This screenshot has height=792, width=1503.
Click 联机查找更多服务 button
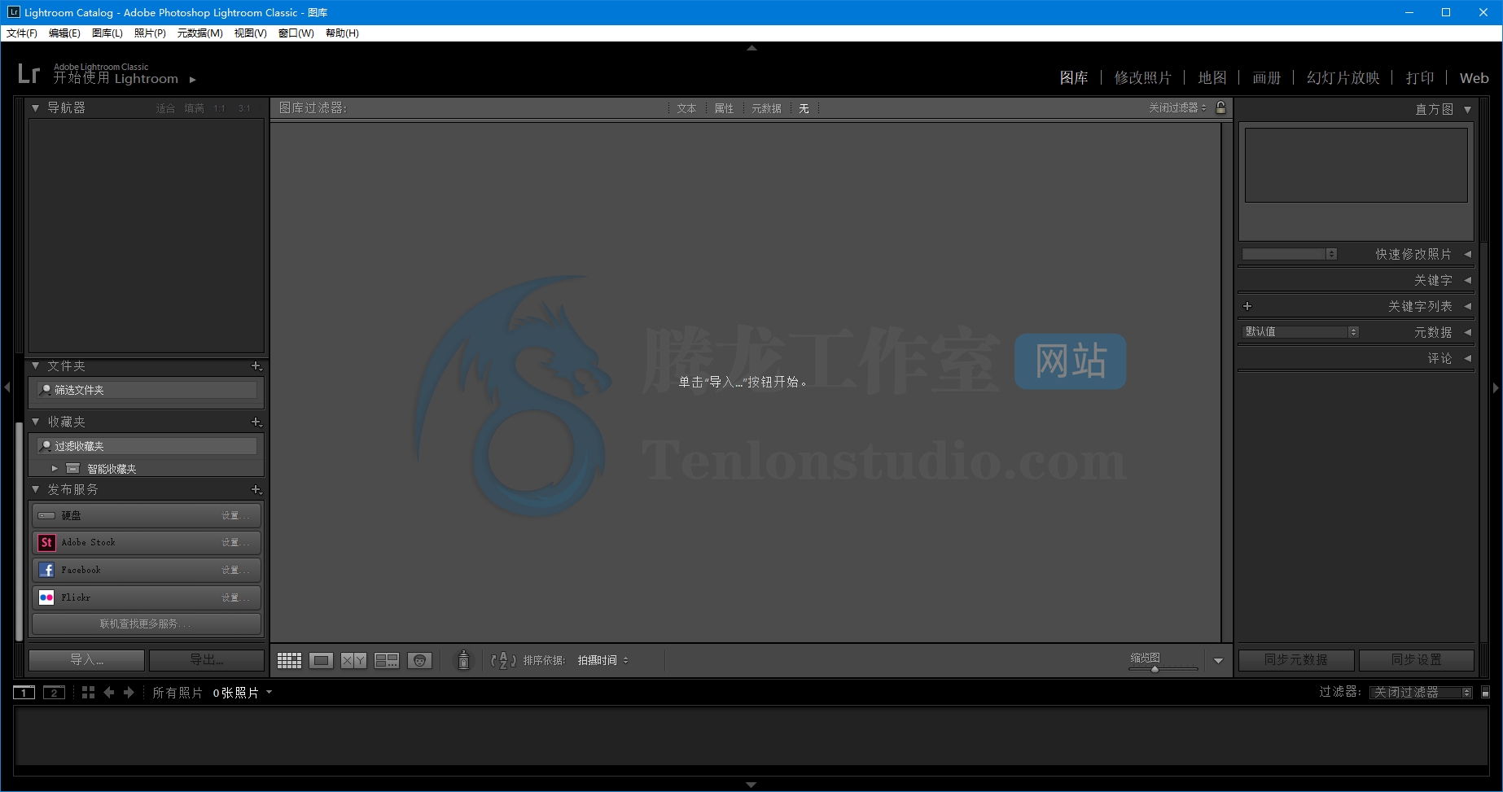click(147, 624)
